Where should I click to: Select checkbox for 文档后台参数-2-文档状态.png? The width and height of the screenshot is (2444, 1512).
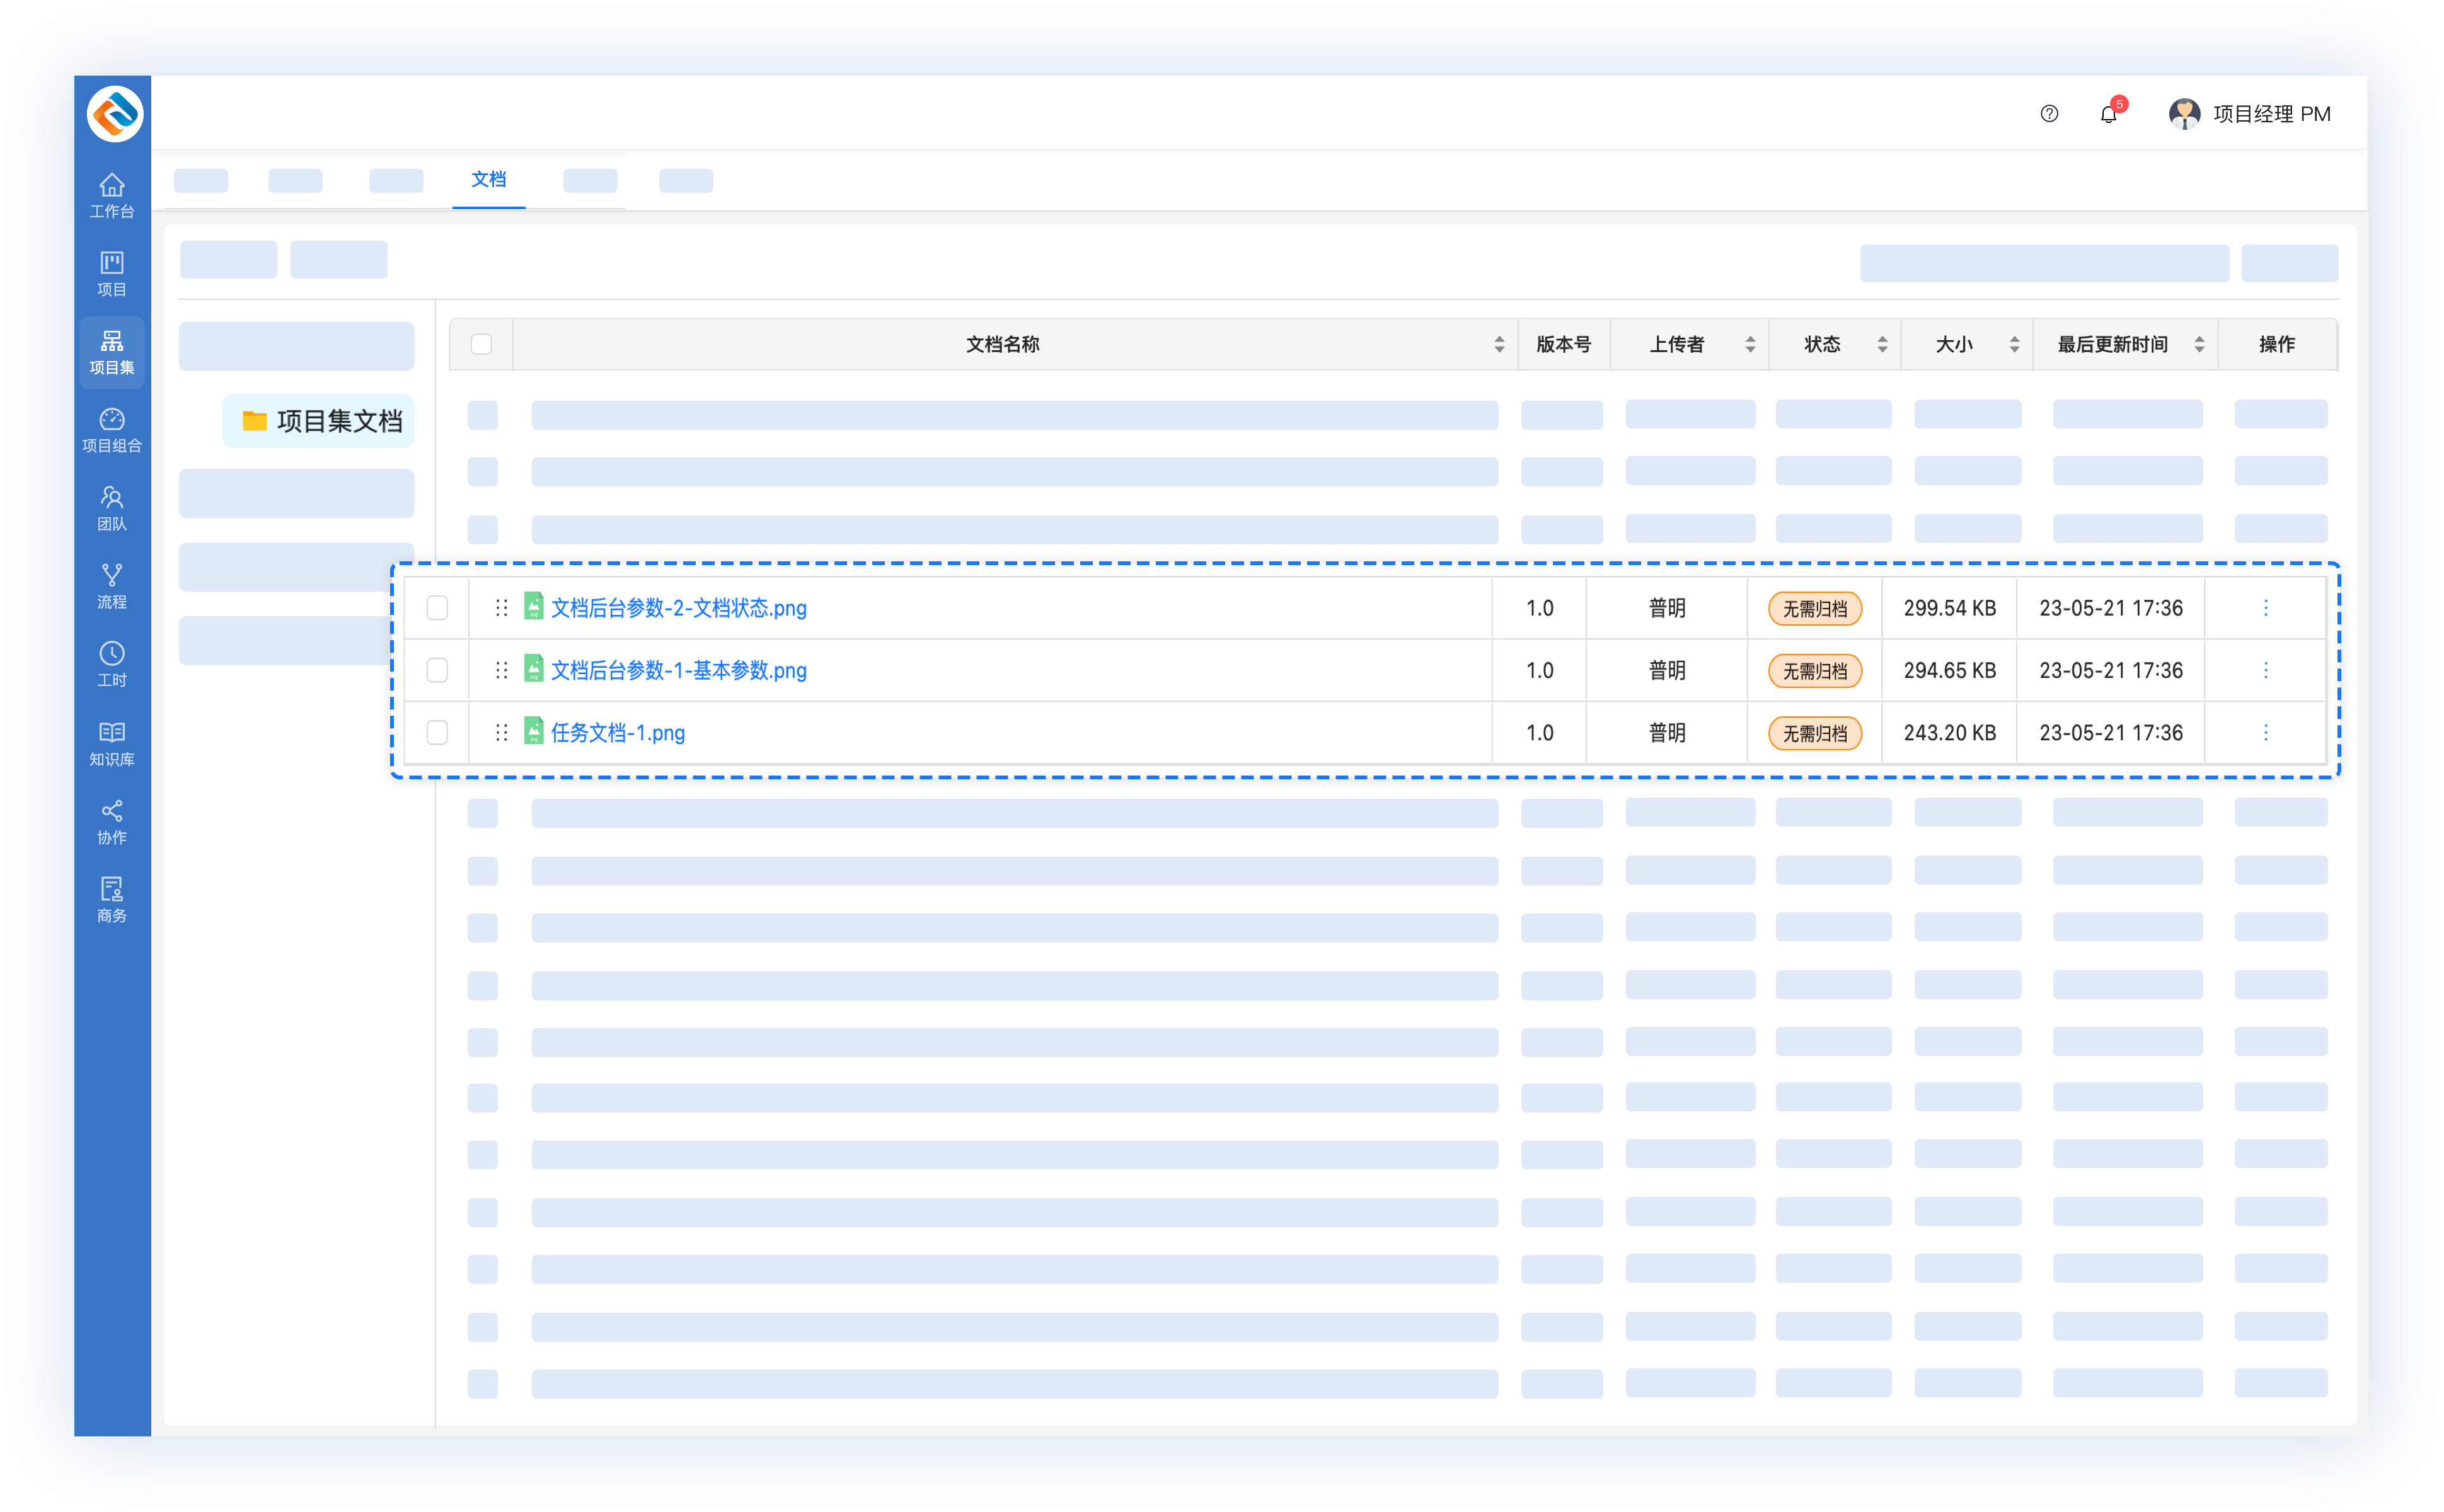[437, 608]
